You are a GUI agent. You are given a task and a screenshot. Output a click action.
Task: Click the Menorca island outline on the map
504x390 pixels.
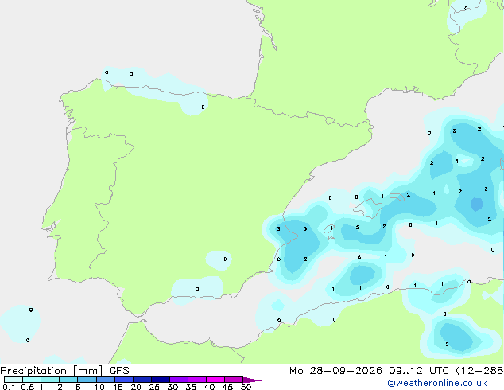point(397,197)
